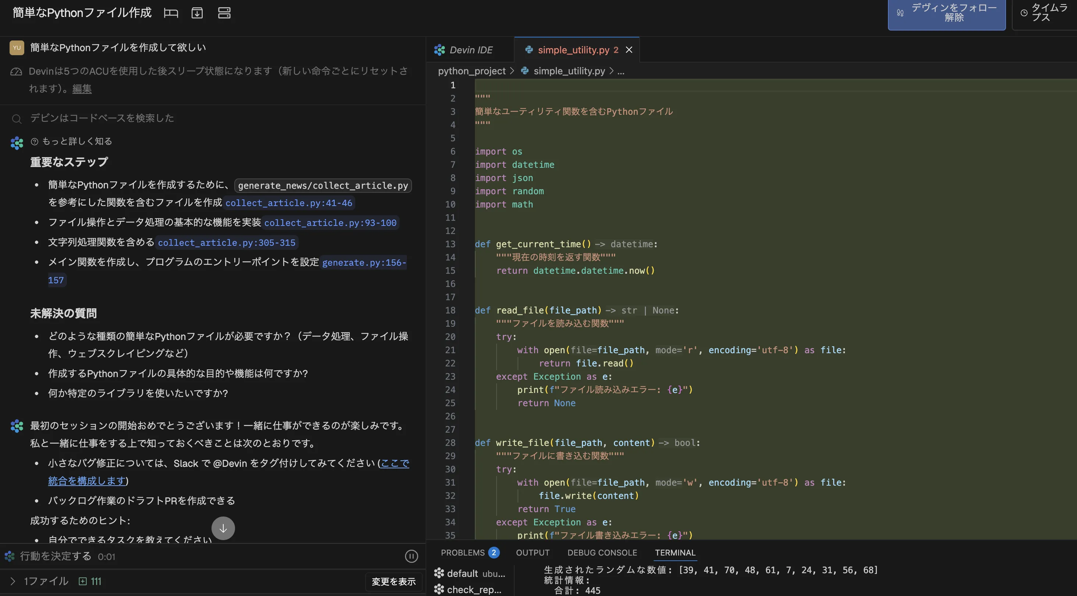Click the Devin icon next to 行動を決定する
The width and height of the screenshot is (1077, 596).
click(10, 556)
